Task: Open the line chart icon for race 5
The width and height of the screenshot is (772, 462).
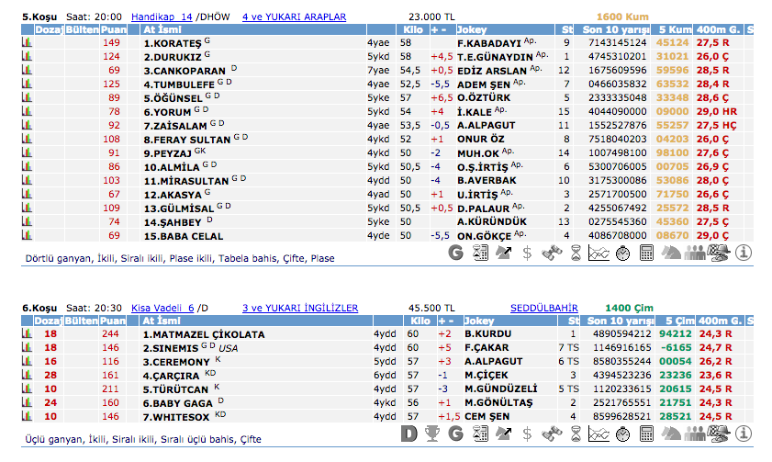Action: click(599, 253)
